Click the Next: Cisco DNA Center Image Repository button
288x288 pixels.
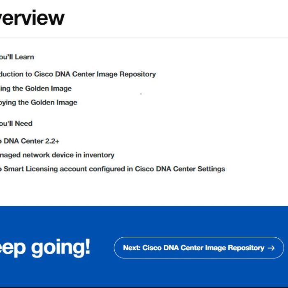tap(199, 248)
